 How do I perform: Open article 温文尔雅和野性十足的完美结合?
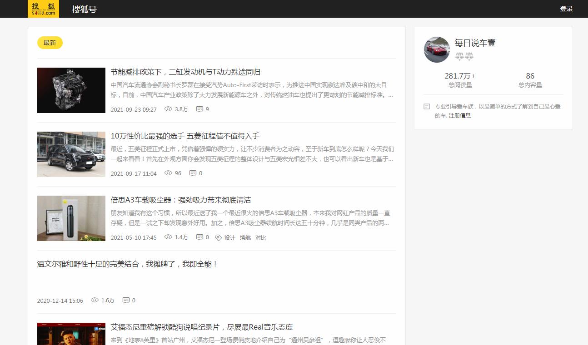[x=127, y=264]
